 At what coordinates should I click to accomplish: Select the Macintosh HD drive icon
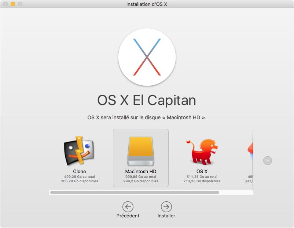click(x=141, y=151)
